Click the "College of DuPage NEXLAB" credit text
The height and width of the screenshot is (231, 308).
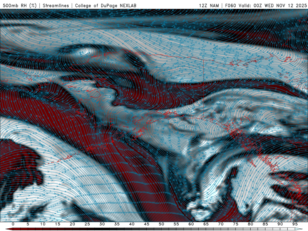105,5
